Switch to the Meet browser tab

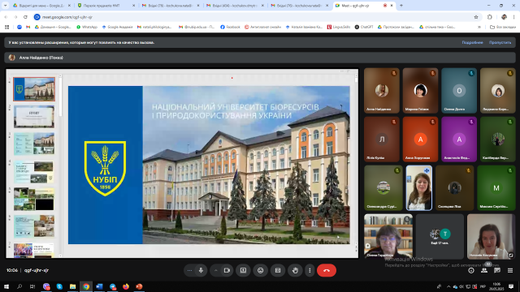tap(364, 6)
